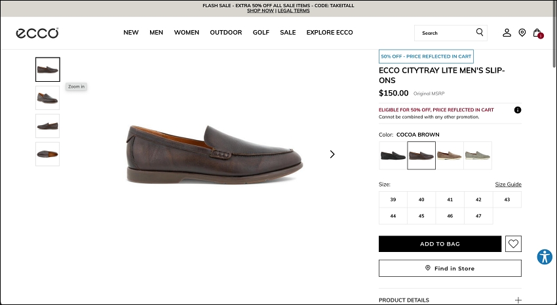557x305 pixels.
Task: Open the MEN menu
Action: point(157,32)
